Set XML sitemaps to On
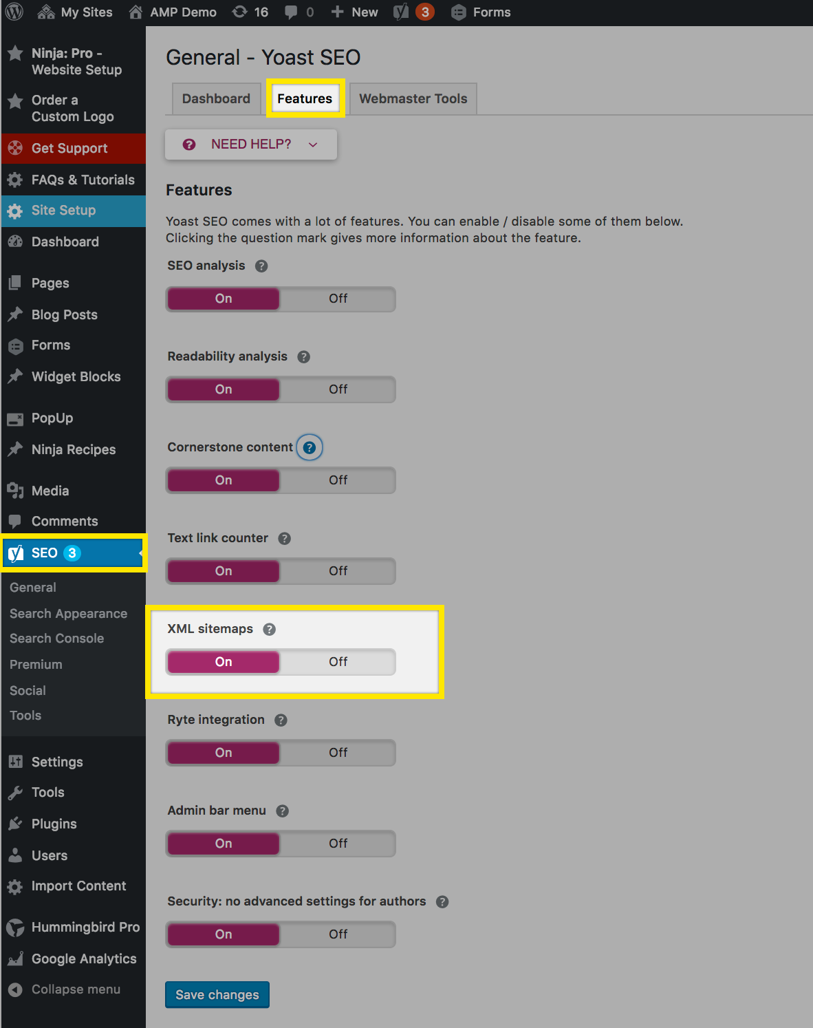 [x=224, y=662]
